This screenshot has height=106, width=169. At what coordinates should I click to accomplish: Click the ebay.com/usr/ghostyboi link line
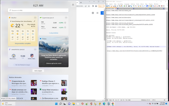pyautogui.click(x=118, y=17)
